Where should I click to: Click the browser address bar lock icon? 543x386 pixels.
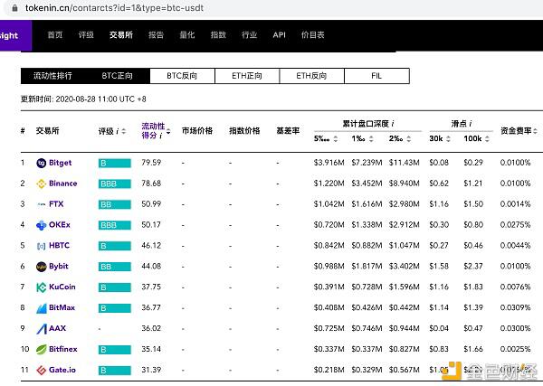[x=14, y=7]
